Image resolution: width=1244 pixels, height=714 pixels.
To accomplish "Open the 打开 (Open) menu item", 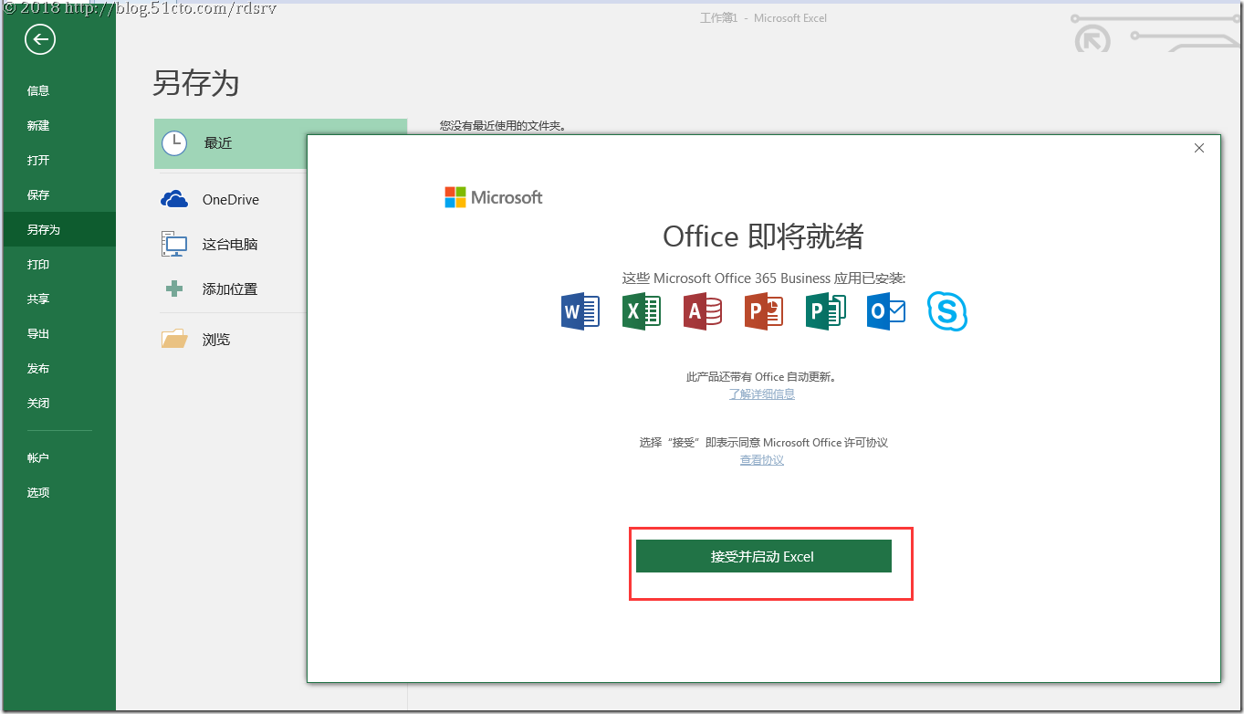I will point(57,160).
